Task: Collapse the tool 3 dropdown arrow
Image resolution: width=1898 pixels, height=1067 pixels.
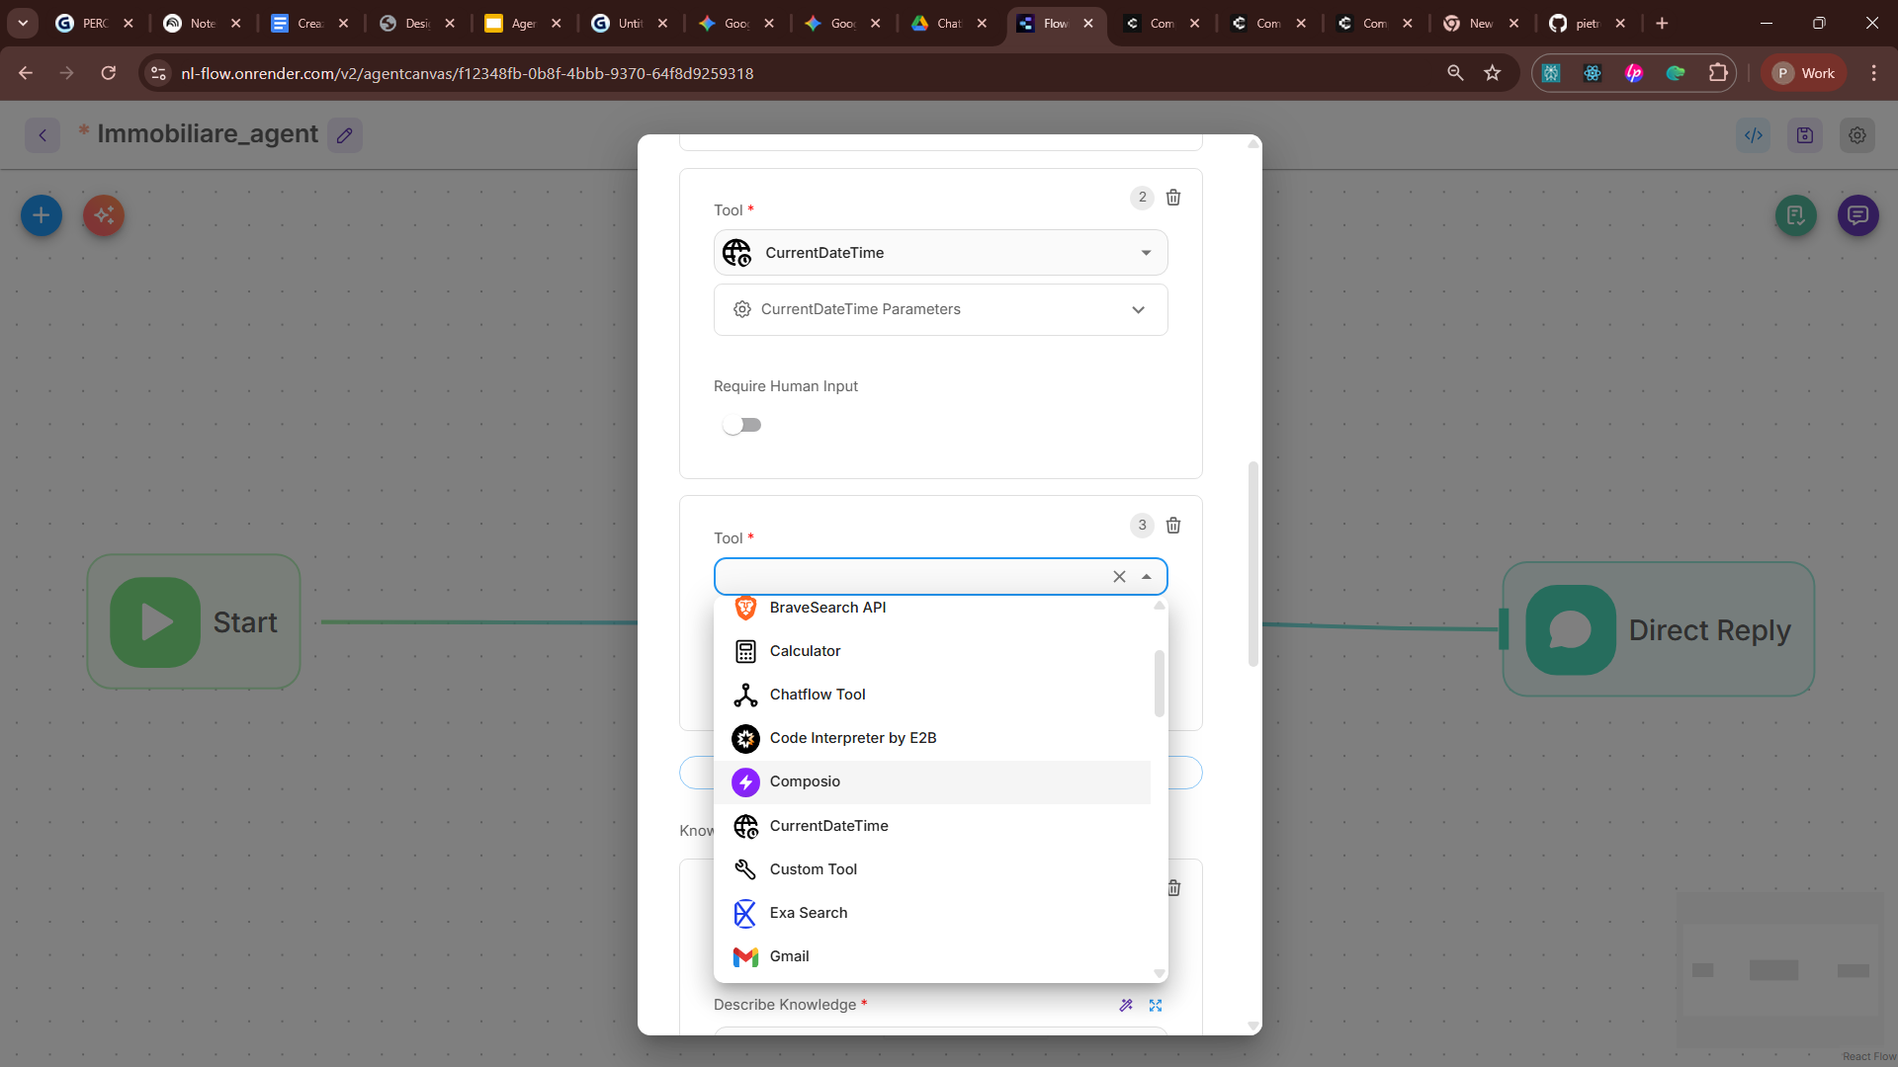Action: tap(1147, 577)
